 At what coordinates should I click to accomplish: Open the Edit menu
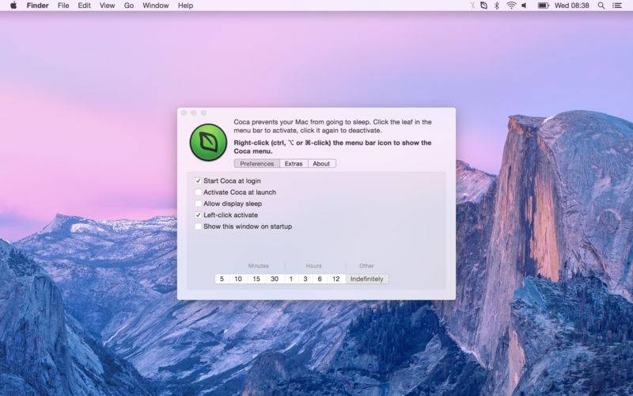84,6
